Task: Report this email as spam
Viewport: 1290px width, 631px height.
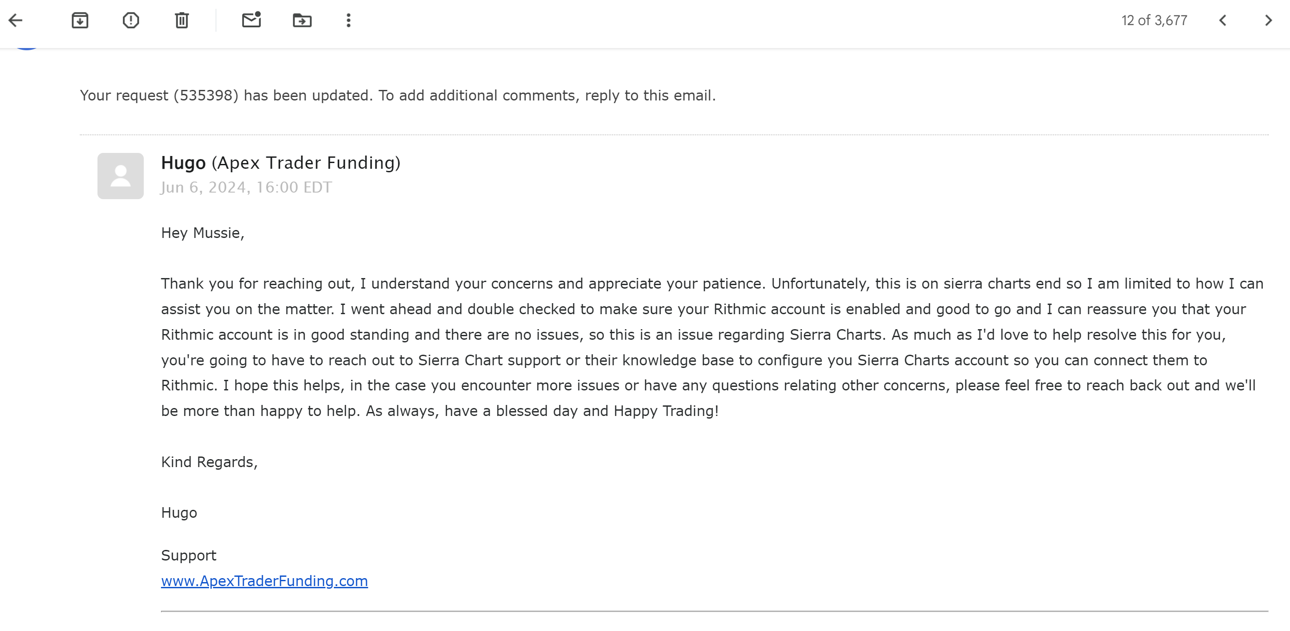Action: coord(131,21)
